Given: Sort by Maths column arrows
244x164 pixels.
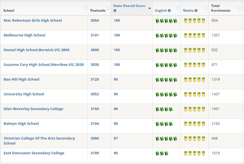Looking at the screenshot, I should [206, 8].
